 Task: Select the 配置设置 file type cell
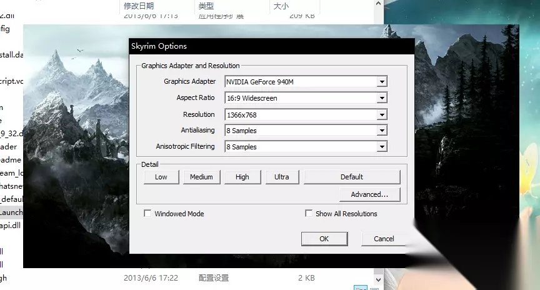coord(214,278)
